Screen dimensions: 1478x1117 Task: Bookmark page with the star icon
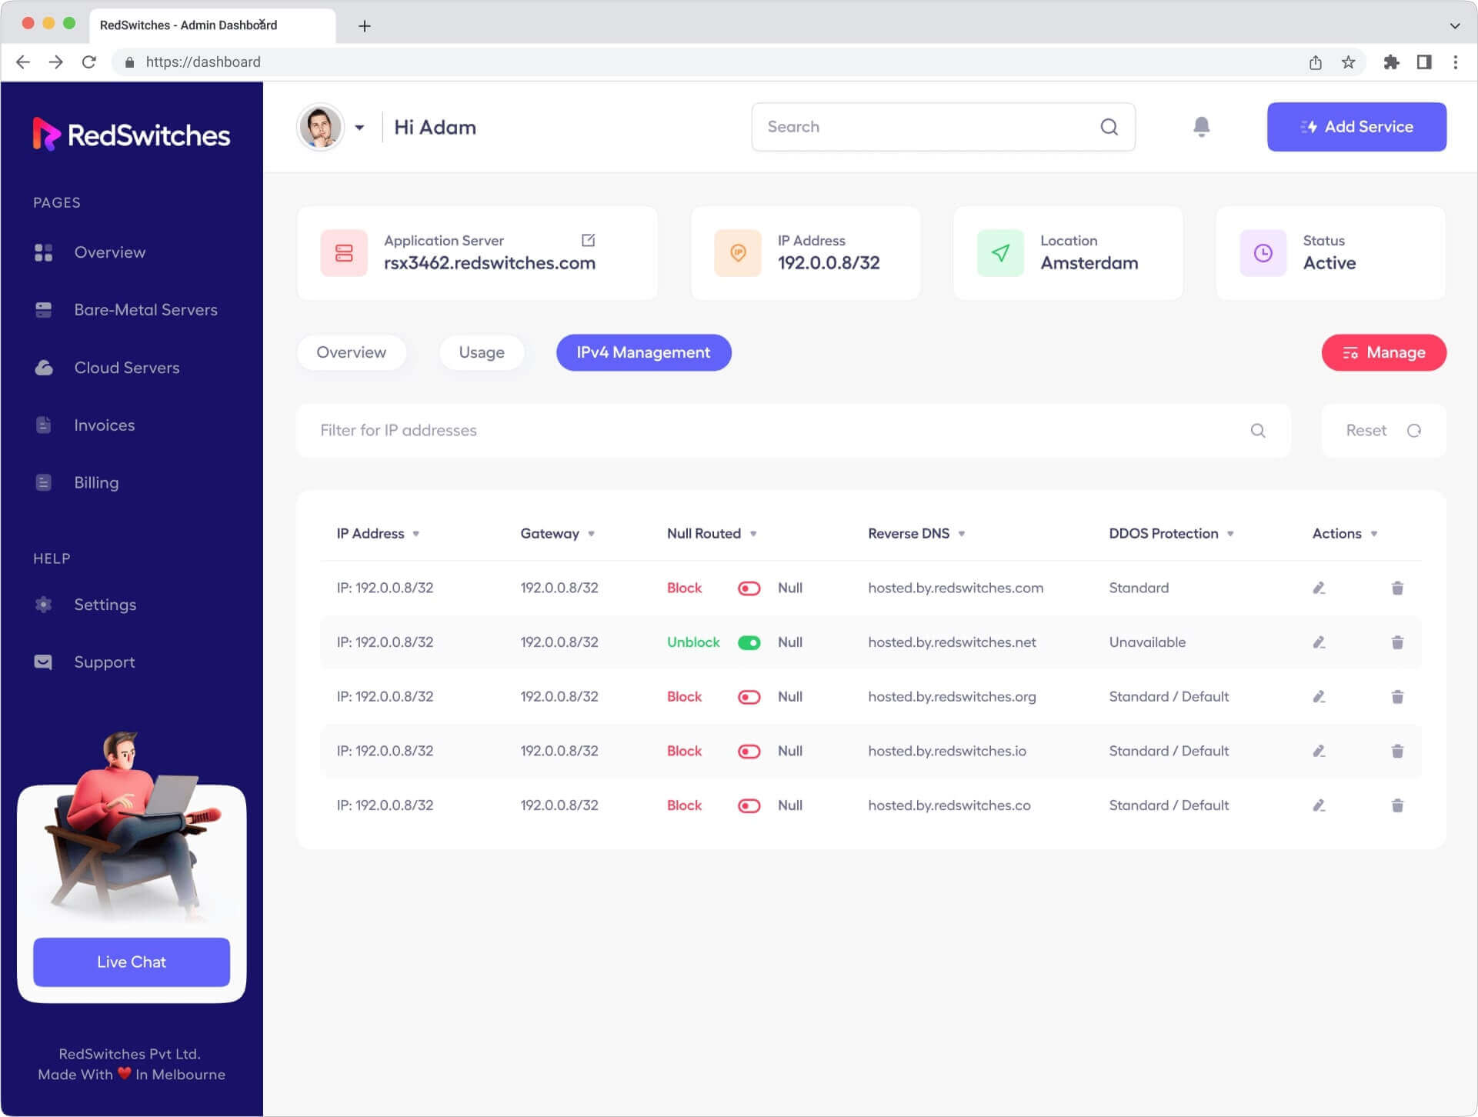1348,62
